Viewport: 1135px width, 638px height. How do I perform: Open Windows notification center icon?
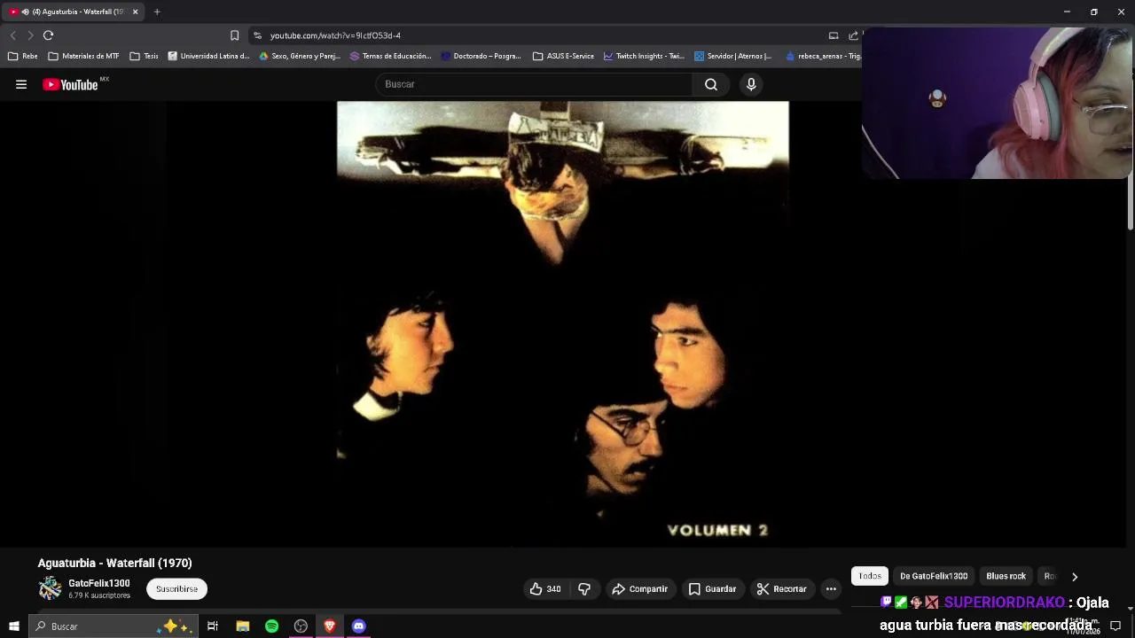pos(1115,626)
